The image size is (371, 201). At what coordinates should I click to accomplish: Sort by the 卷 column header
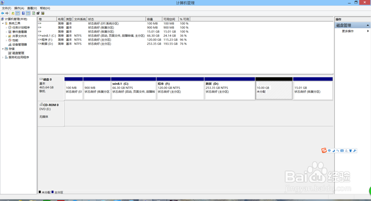pos(47,19)
